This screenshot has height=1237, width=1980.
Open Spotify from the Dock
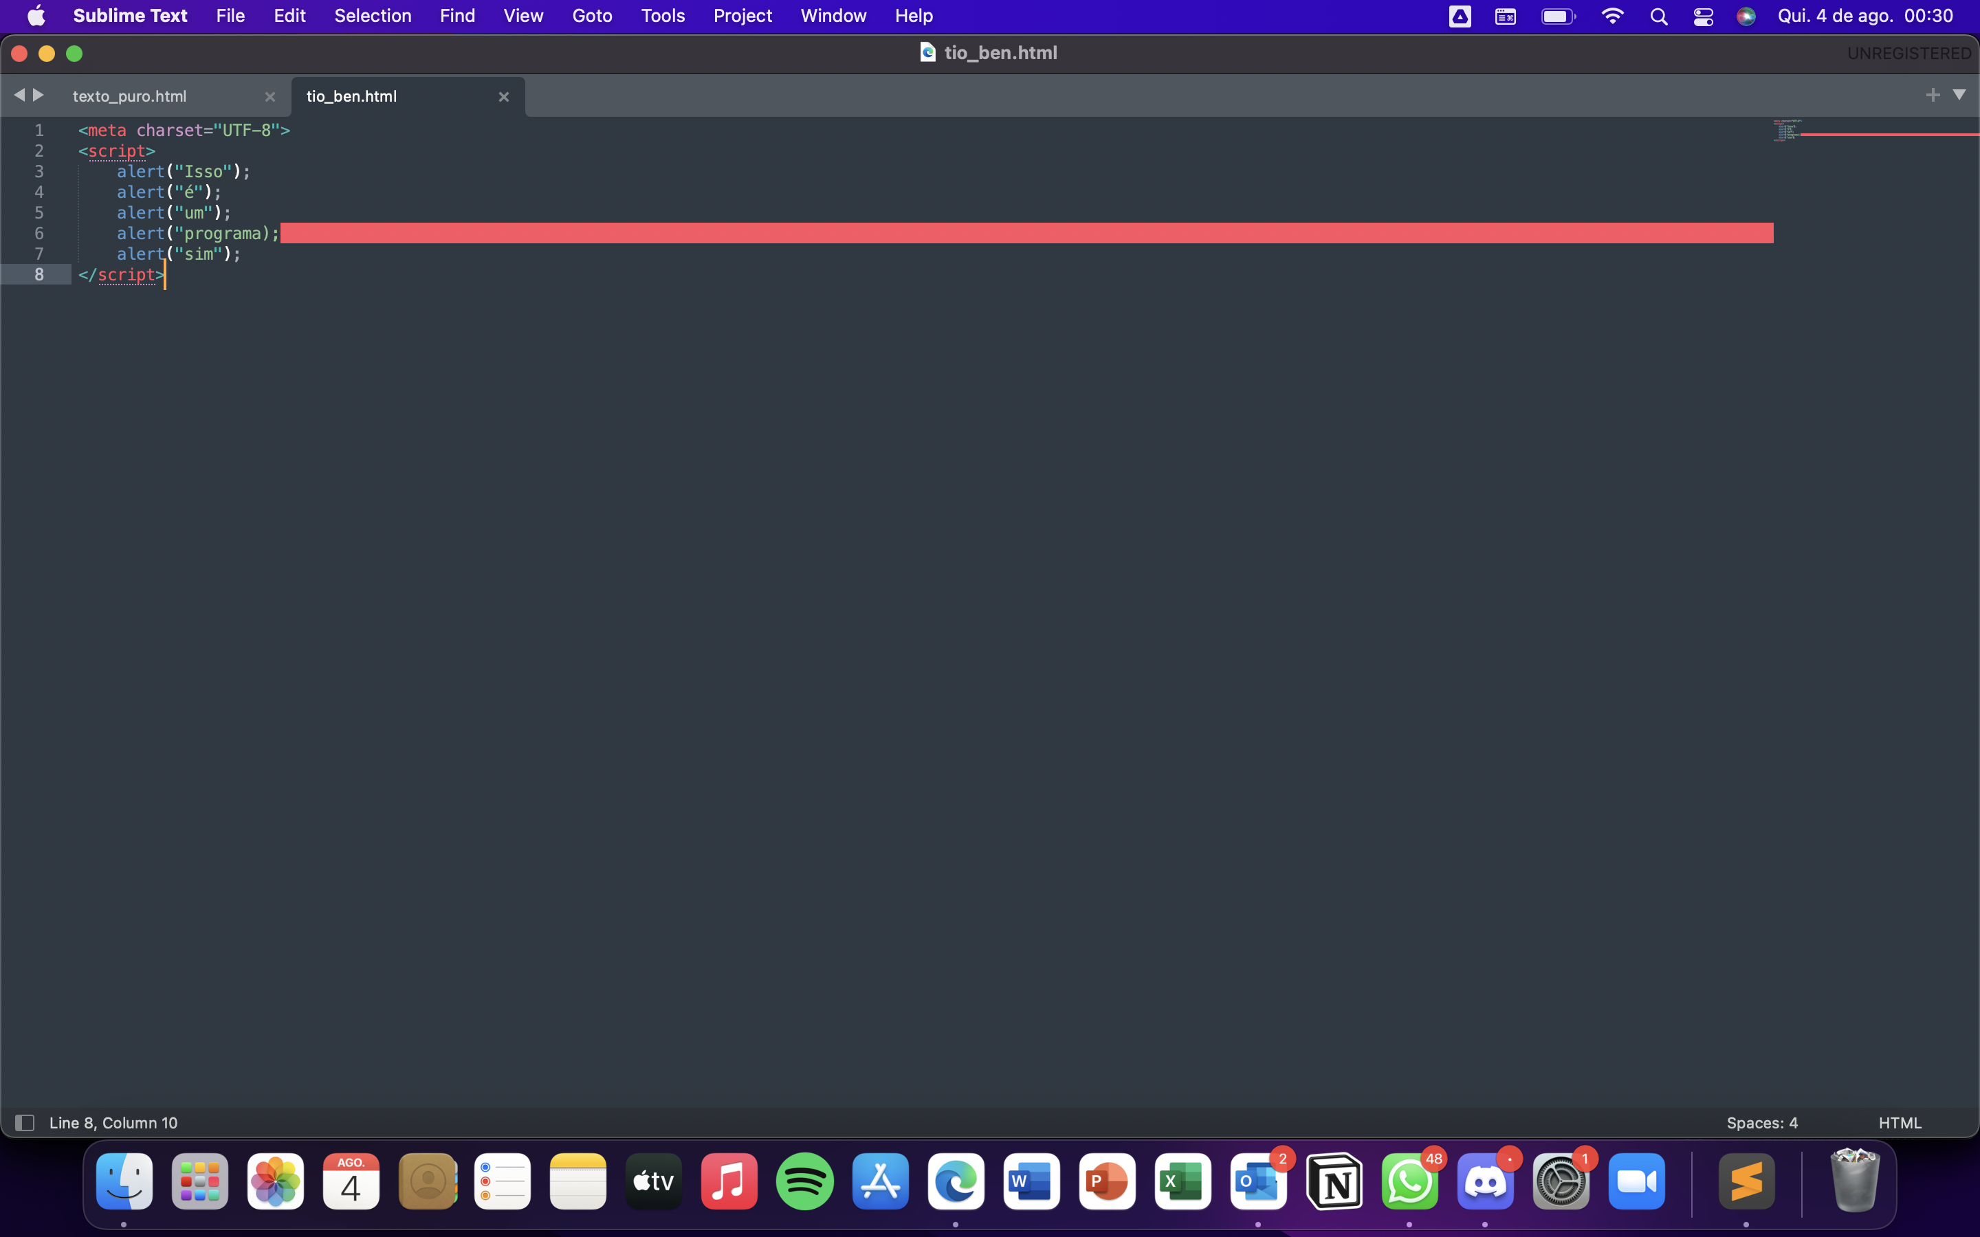(805, 1181)
